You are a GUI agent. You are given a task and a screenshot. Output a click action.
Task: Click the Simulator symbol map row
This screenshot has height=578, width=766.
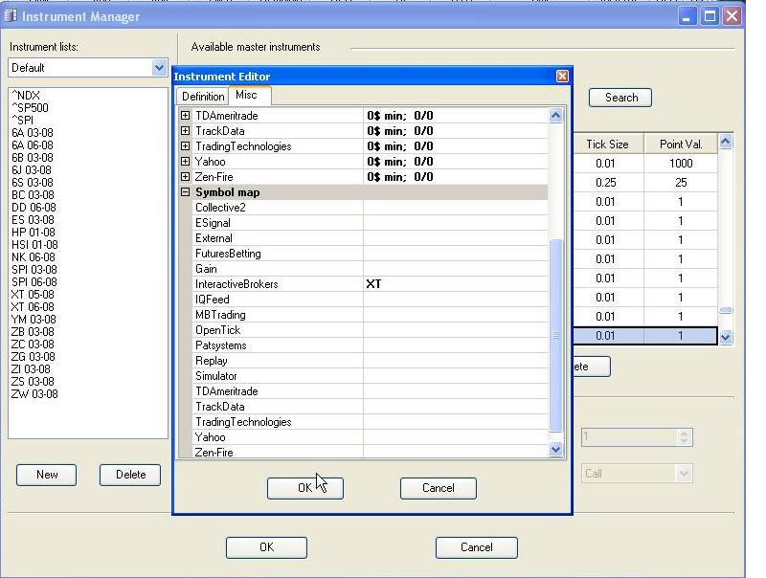click(x=370, y=376)
